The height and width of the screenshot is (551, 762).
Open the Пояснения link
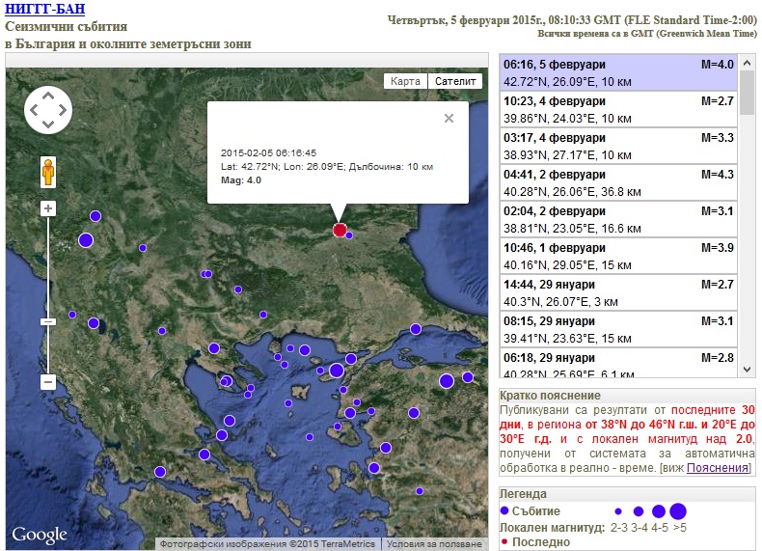point(718,468)
